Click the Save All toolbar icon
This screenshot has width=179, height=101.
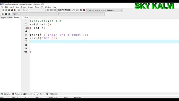(12, 10)
